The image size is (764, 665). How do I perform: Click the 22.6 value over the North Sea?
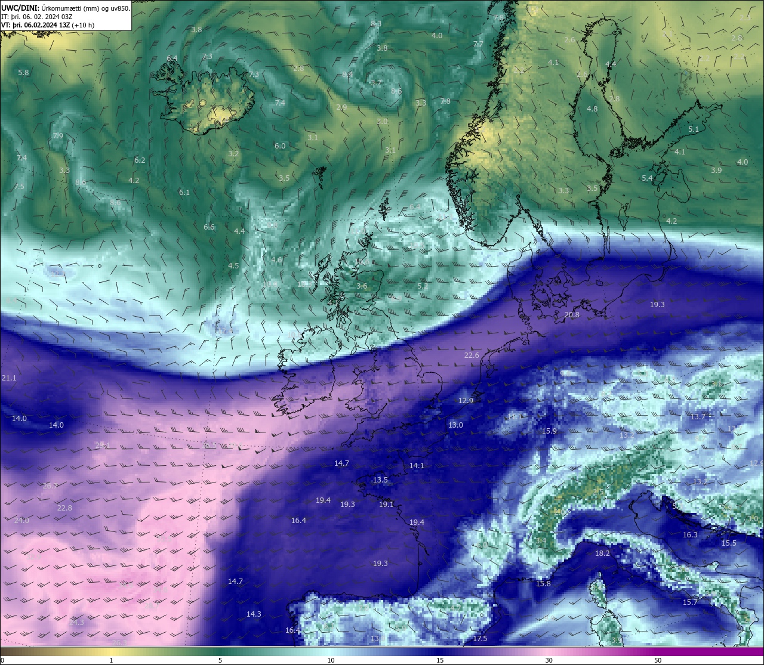coord(472,355)
